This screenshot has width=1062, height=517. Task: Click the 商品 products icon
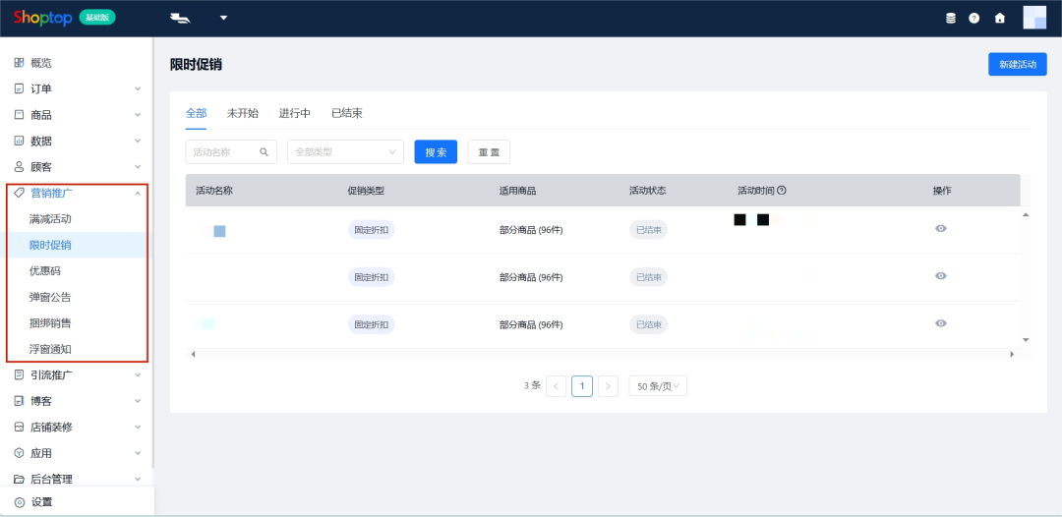click(19, 115)
